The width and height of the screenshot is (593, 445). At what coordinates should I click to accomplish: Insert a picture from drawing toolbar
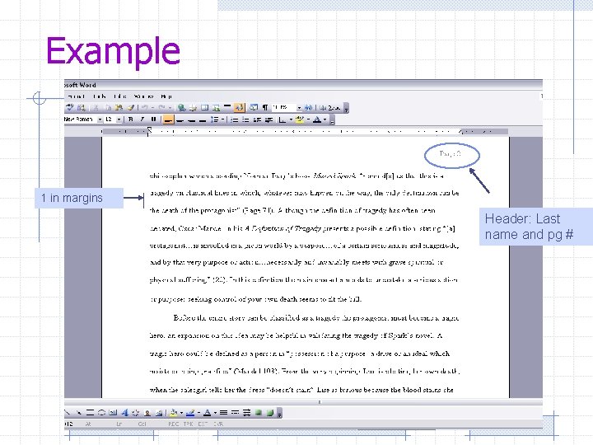159,413
